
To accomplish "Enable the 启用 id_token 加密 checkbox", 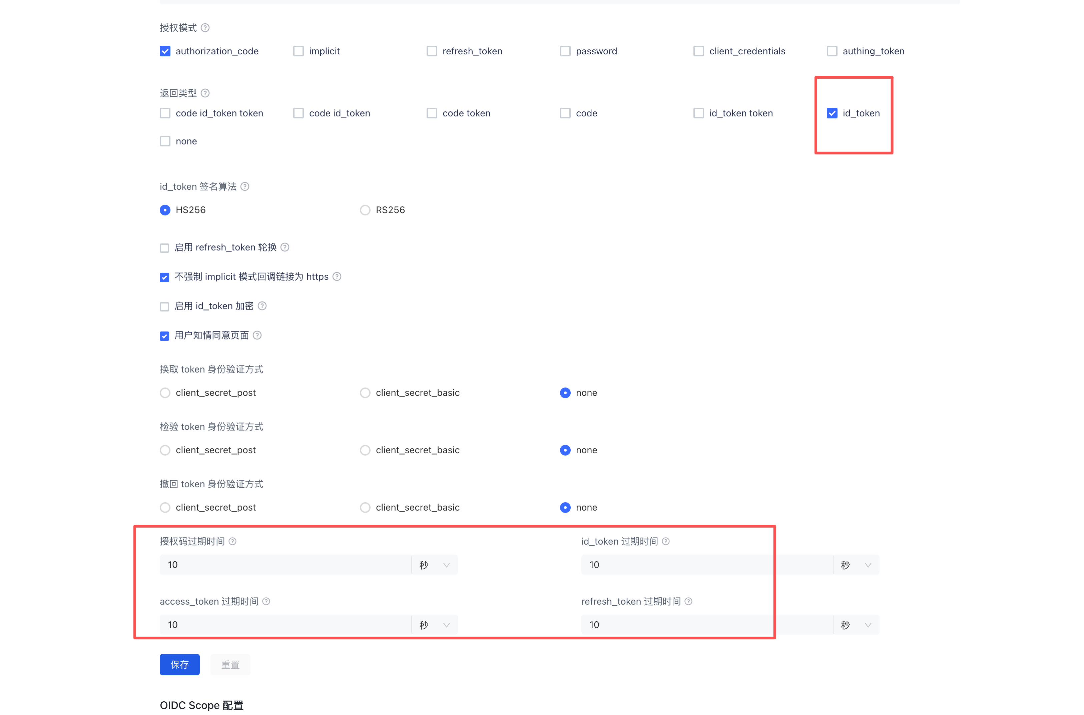I will [165, 307].
